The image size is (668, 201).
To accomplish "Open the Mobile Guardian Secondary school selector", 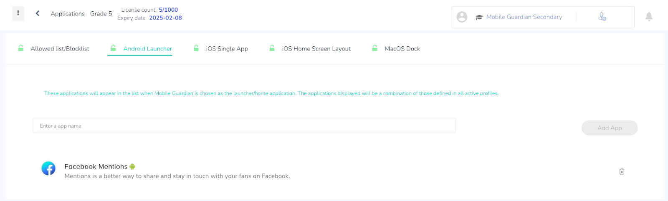I will tap(524, 17).
